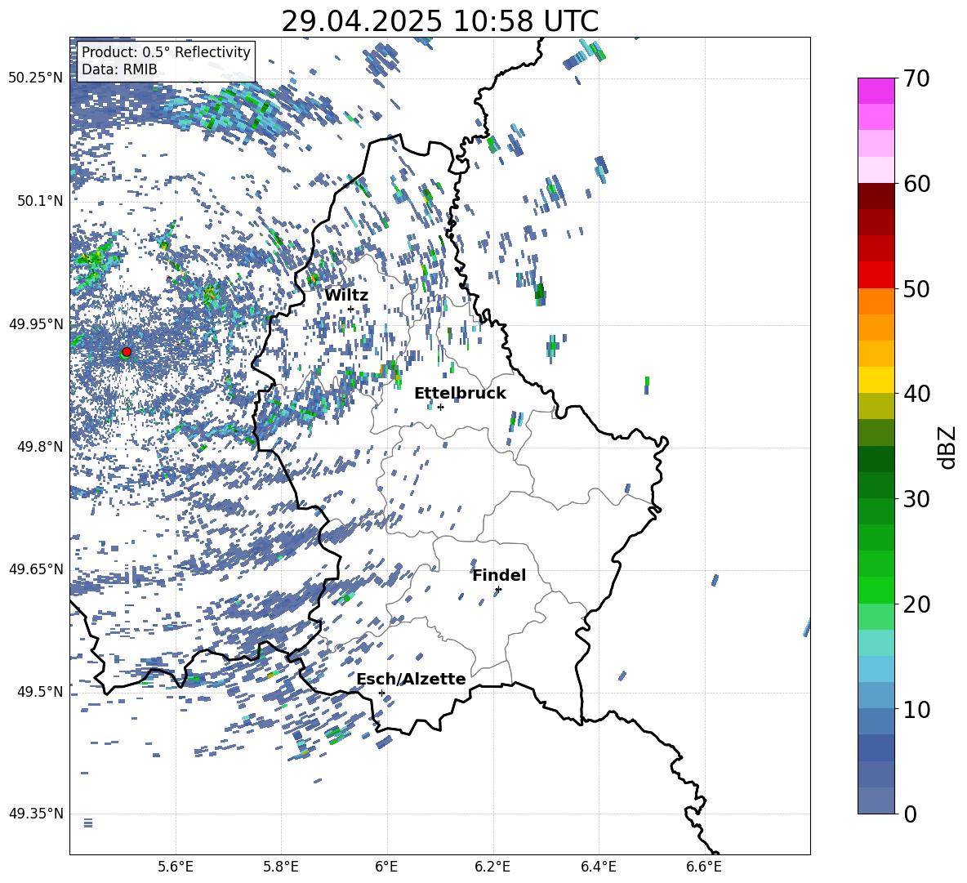Click the 49.65°N latitude label
Viewport: 967px width, 883px height.
36,569
